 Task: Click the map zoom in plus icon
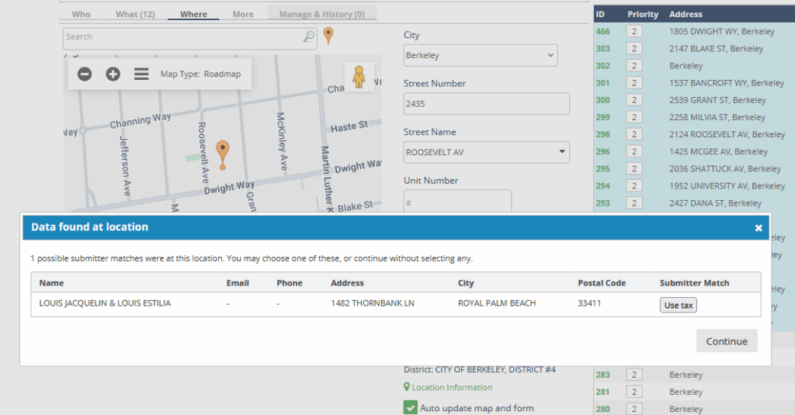(x=113, y=74)
